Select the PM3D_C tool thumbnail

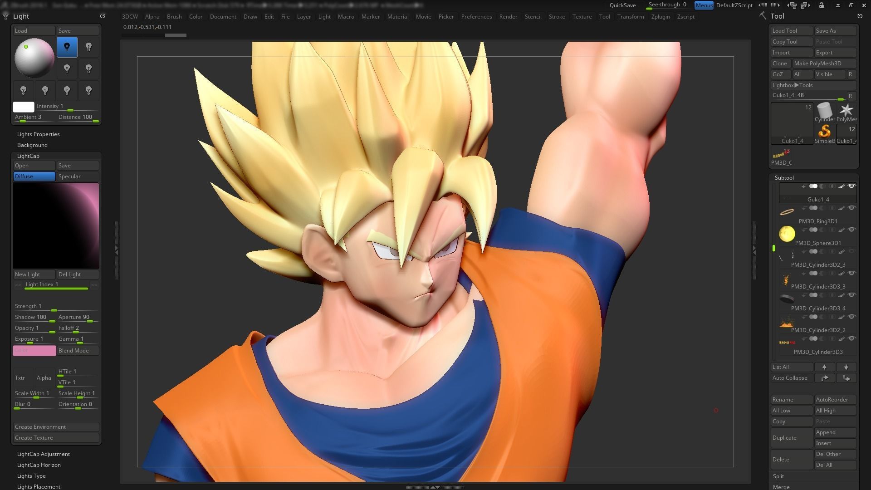coord(781,157)
